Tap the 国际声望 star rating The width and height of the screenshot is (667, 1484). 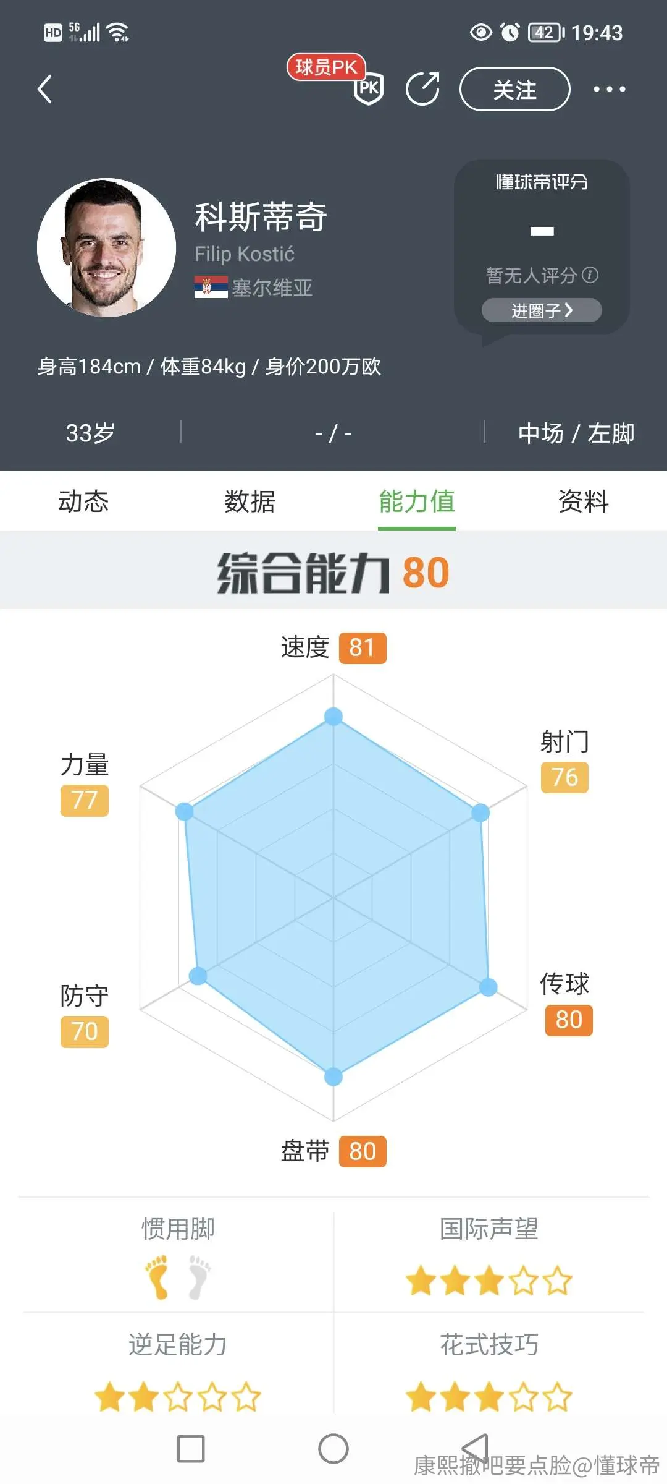point(489,1281)
